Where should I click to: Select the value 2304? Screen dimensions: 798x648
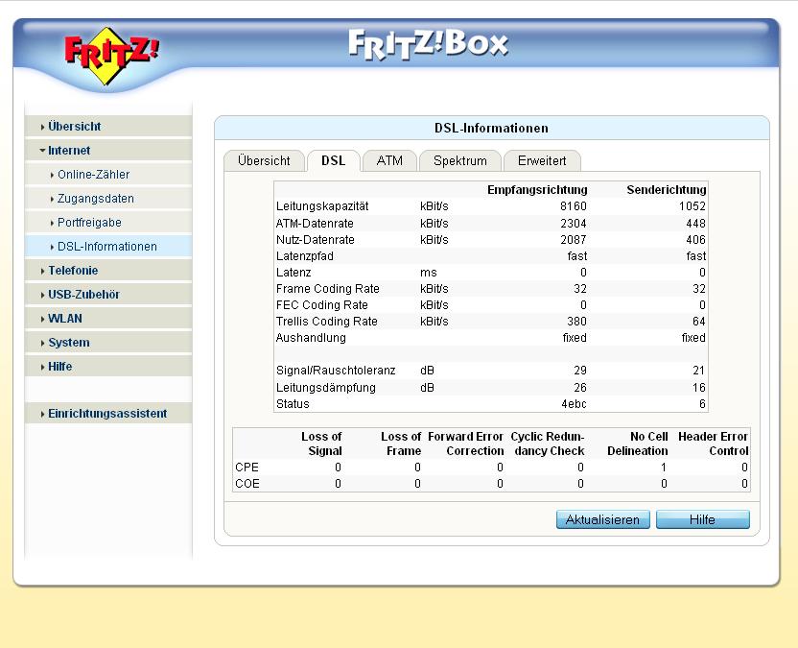tap(574, 223)
